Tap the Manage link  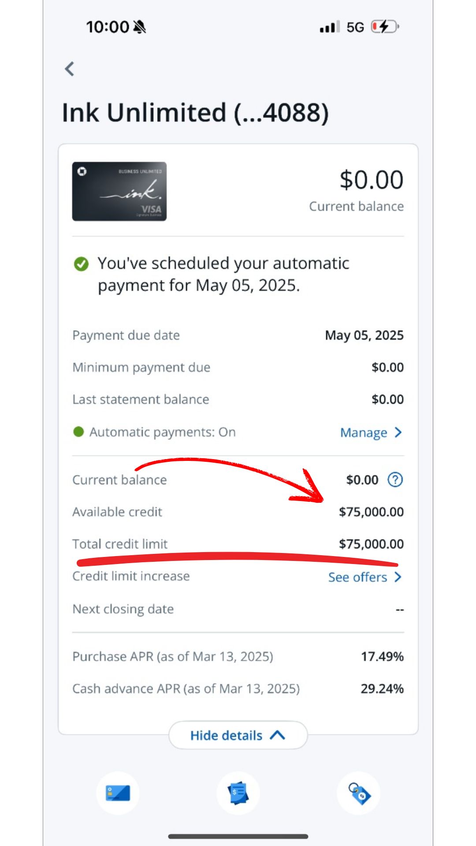point(364,433)
